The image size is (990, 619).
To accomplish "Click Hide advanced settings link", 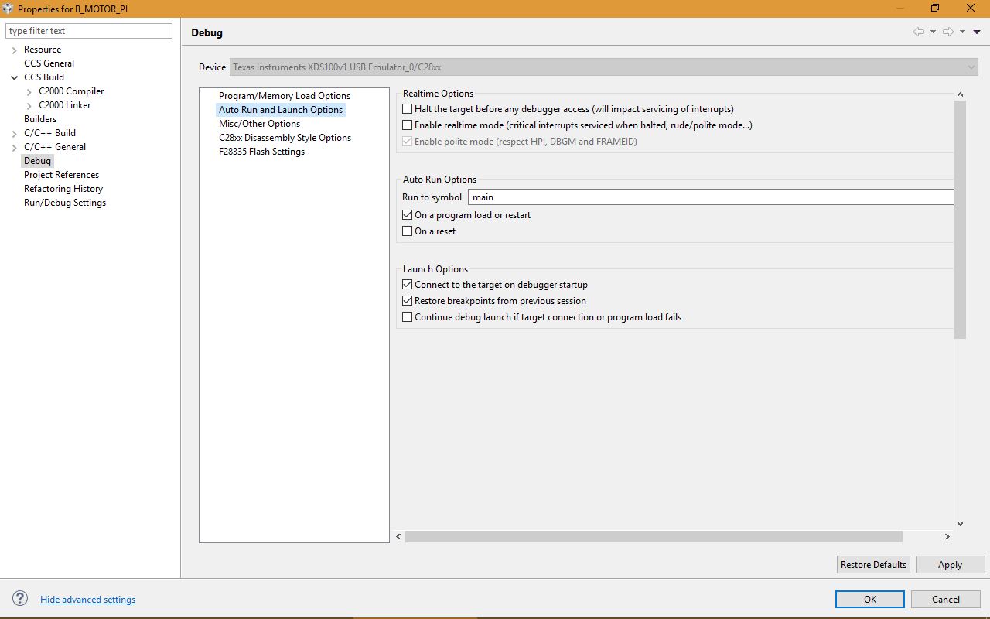I will [x=87, y=600].
